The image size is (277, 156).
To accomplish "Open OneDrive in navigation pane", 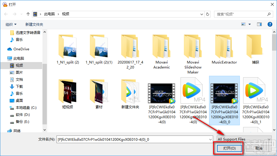I will point(18,49).
